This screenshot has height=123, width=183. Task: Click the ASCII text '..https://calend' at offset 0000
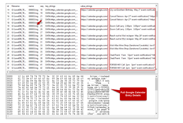pyautogui.click(x=98, y=76)
